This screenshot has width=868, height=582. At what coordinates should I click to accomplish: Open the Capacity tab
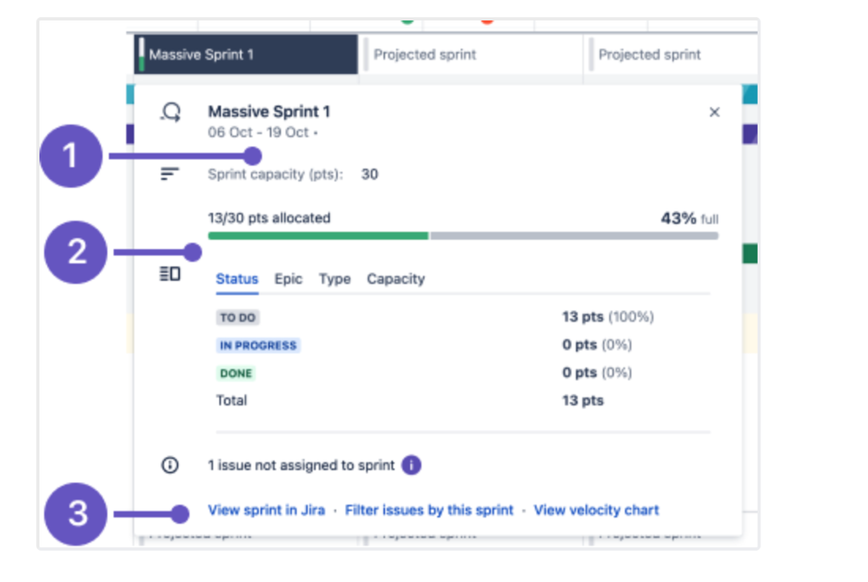tap(395, 279)
